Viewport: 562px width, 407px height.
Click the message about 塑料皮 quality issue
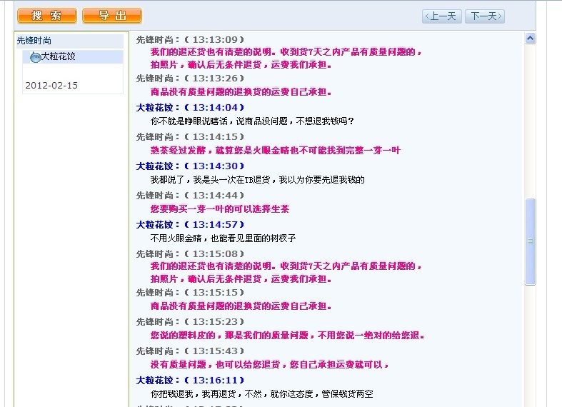[x=287, y=336]
